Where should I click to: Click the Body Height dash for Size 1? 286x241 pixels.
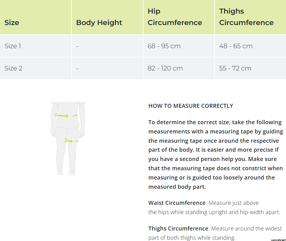[x=77, y=46]
